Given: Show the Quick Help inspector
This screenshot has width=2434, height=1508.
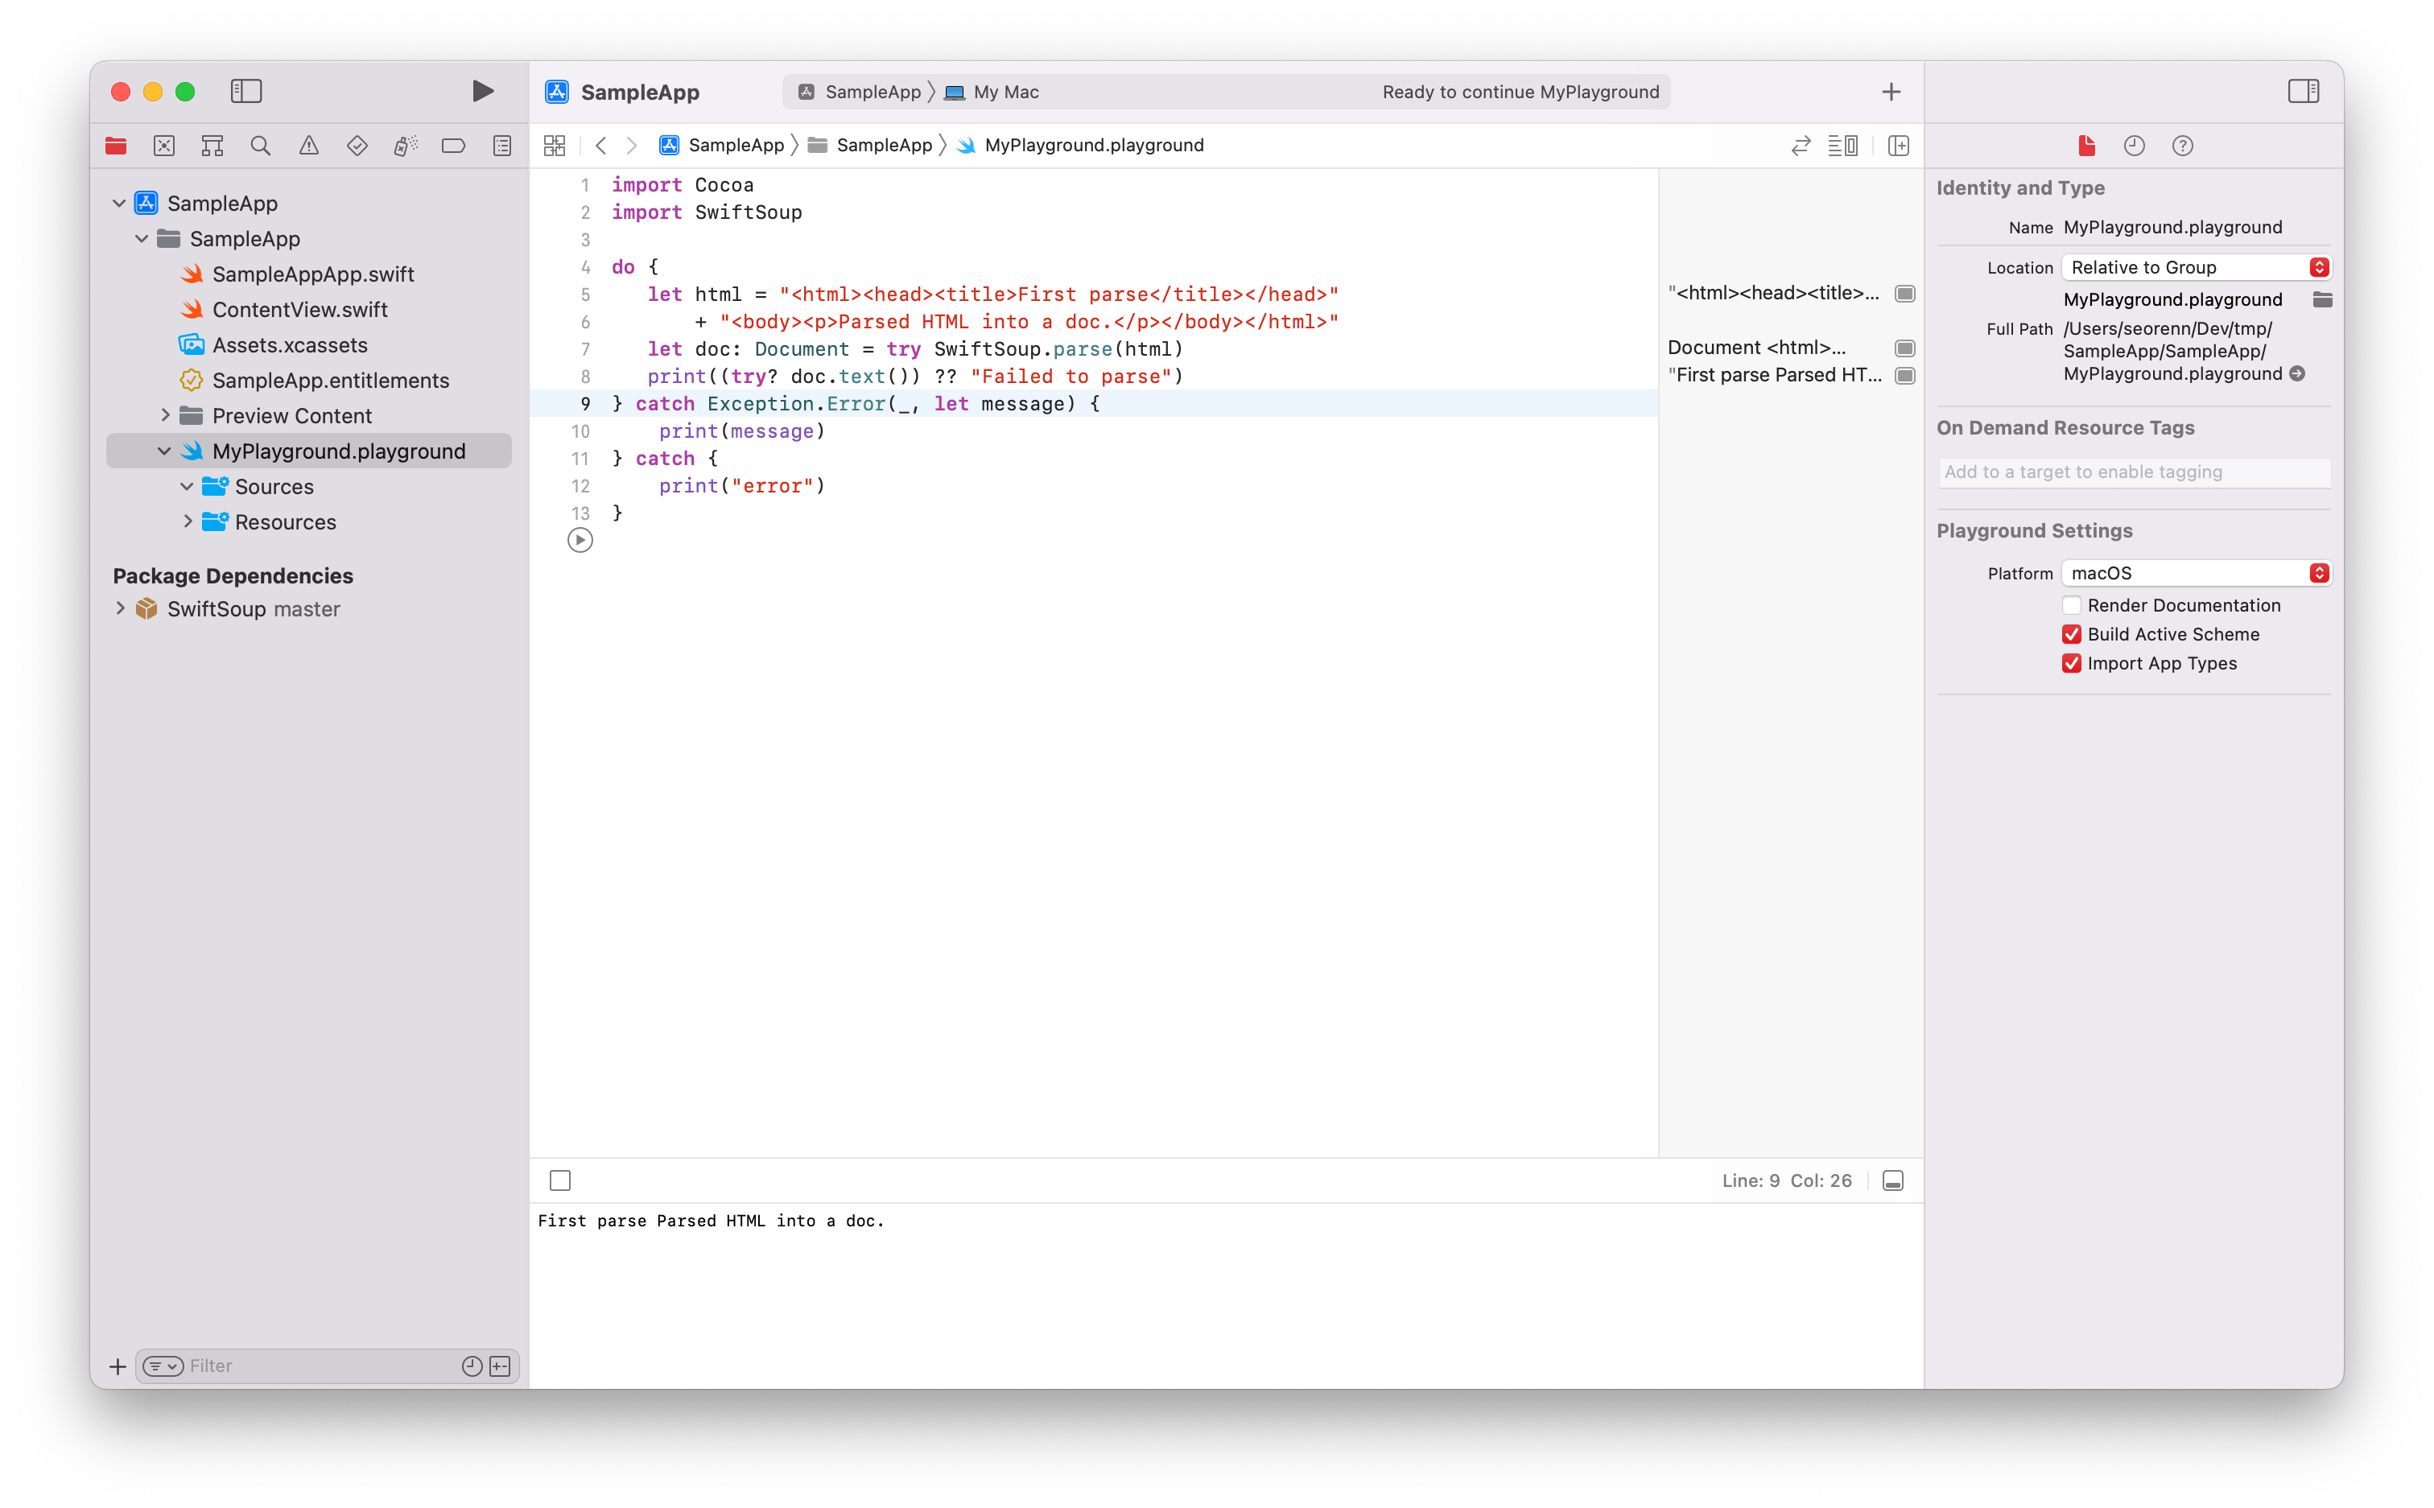Looking at the screenshot, I should click(2183, 146).
